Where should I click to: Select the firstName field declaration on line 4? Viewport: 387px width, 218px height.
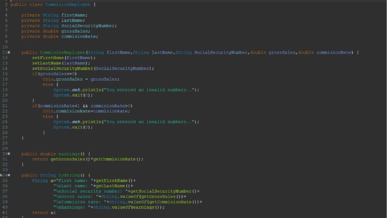coord(54,15)
